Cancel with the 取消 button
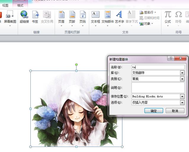Viewport: 189px width, 152px height. pos(175,111)
